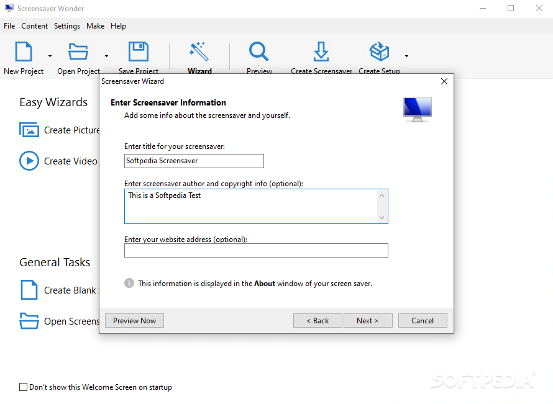This screenshot has height=404, width=553.
Task: Go back with the Back button
Action: (318, 320)
